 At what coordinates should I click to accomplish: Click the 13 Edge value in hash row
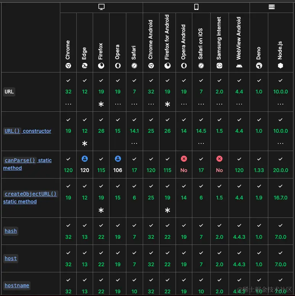point(85,237)
